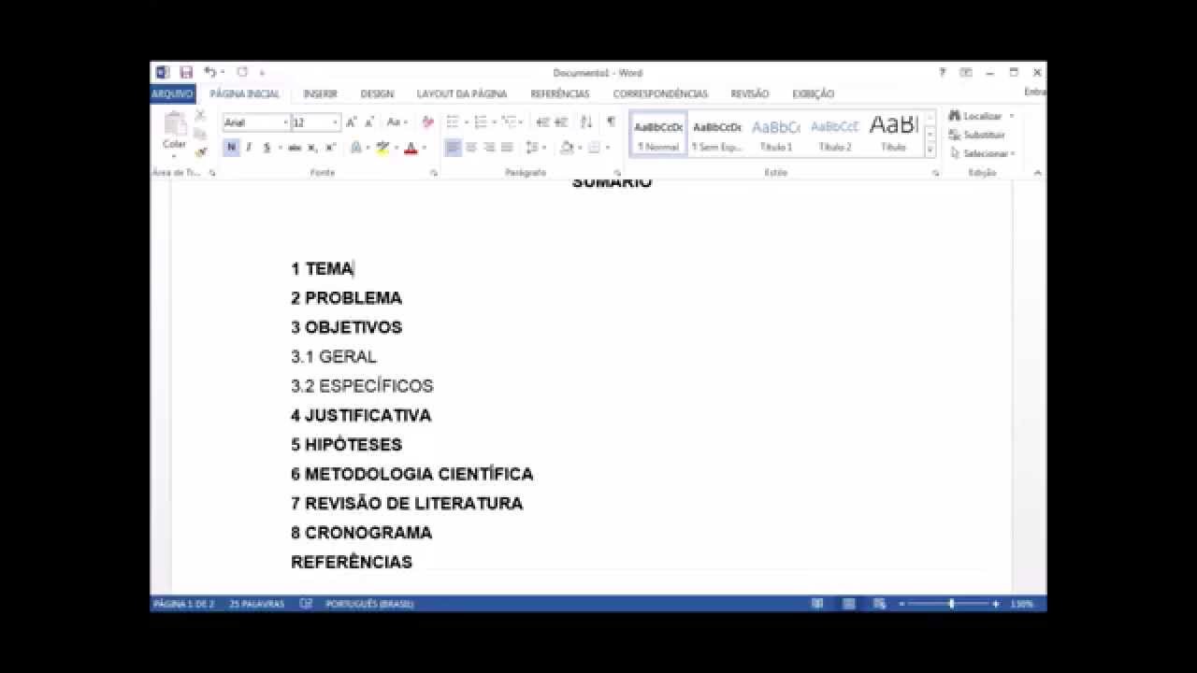The image size is (1197, 673).
Task: Open the Aa change case dropdown
Action: [397, 122]
